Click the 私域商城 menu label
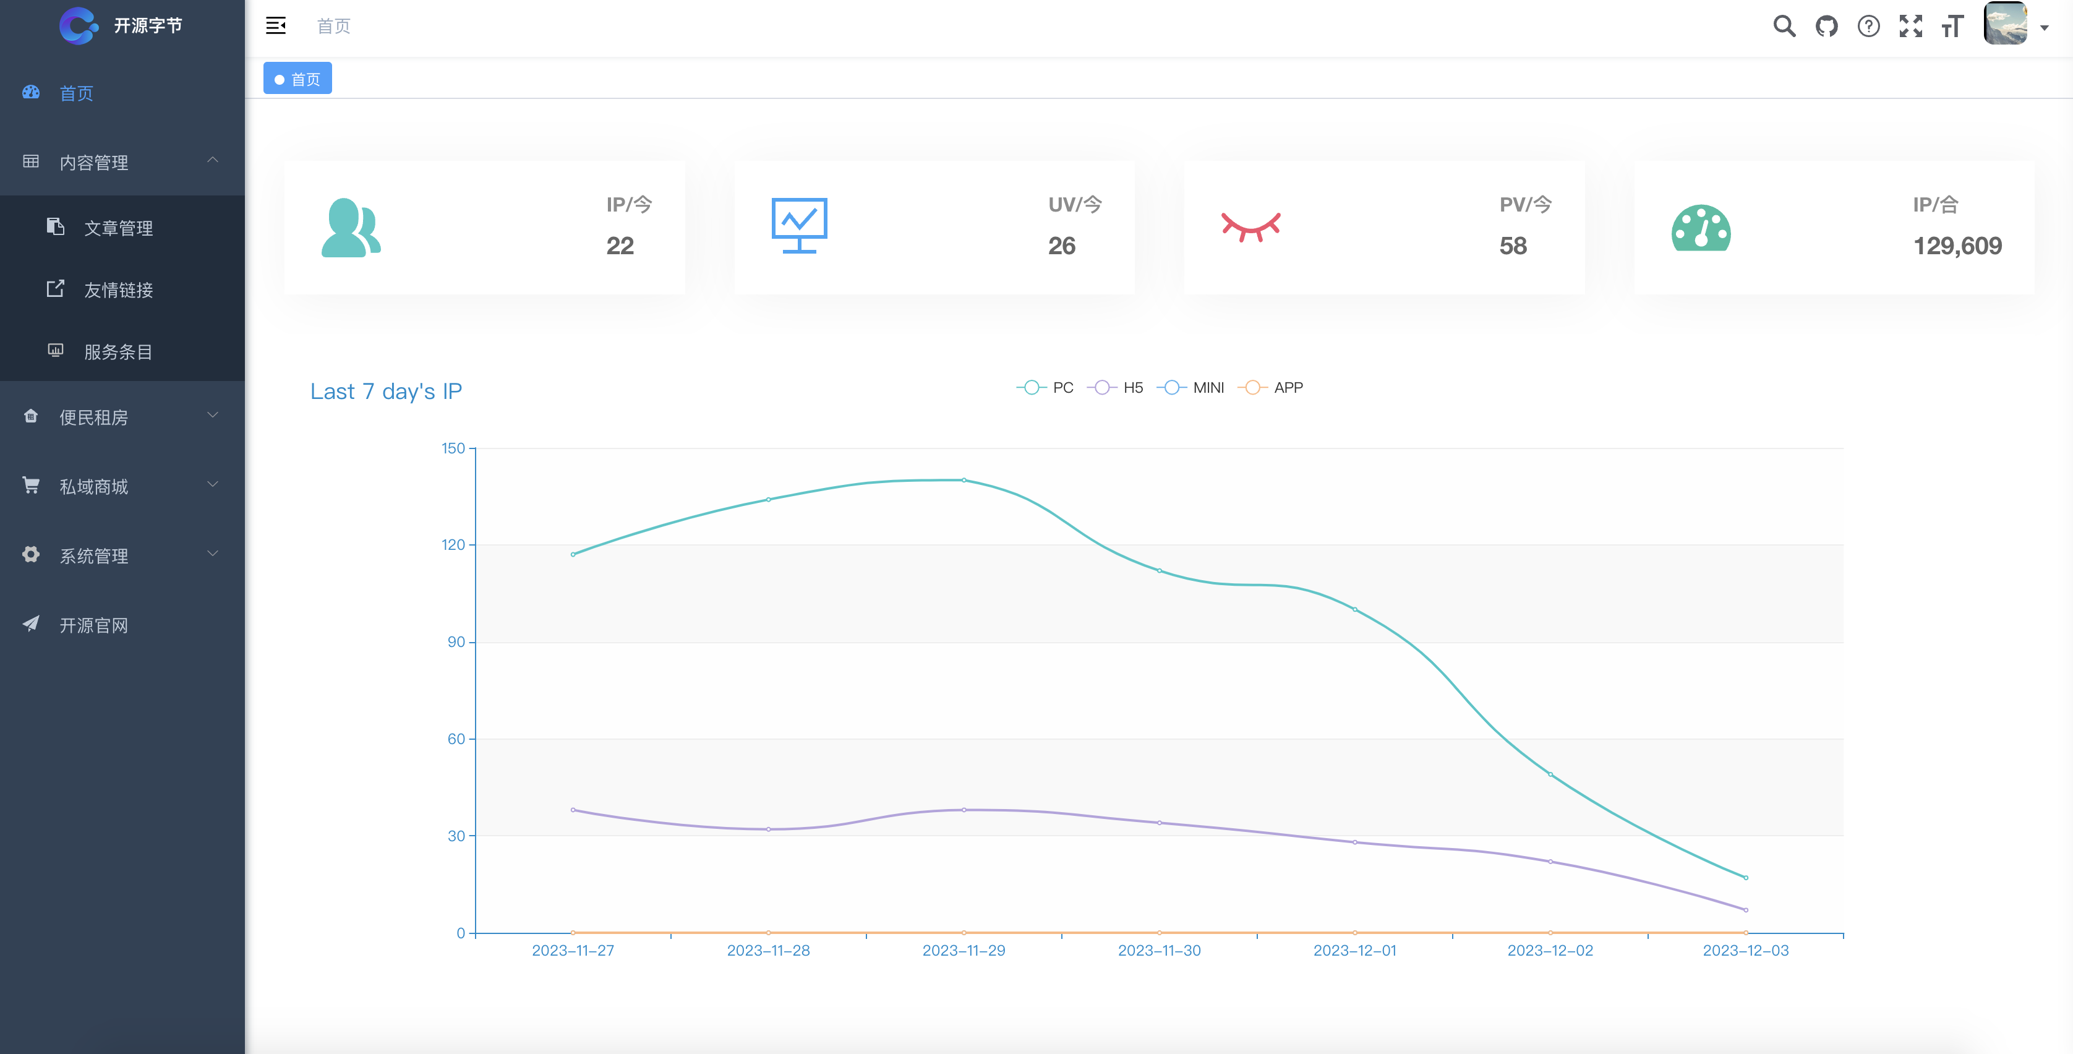The width and height of the screenshot is (2073, 1054). 94,487
